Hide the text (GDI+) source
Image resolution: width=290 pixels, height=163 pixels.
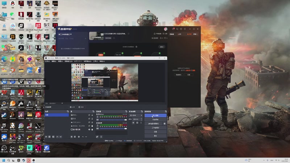[x=89, y=122]
